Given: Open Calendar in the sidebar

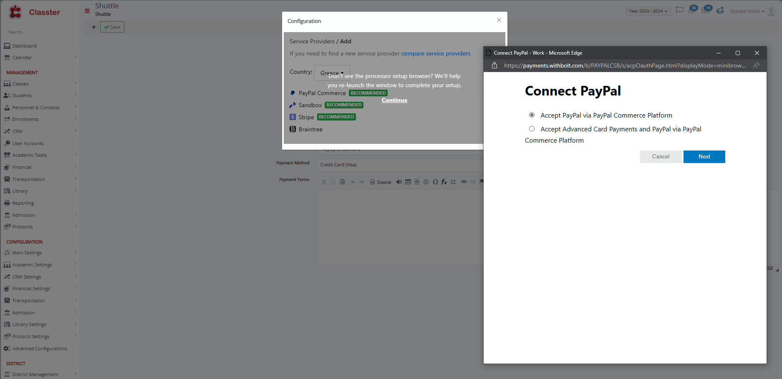Looking at the screenshot, I should coord(22,58).
